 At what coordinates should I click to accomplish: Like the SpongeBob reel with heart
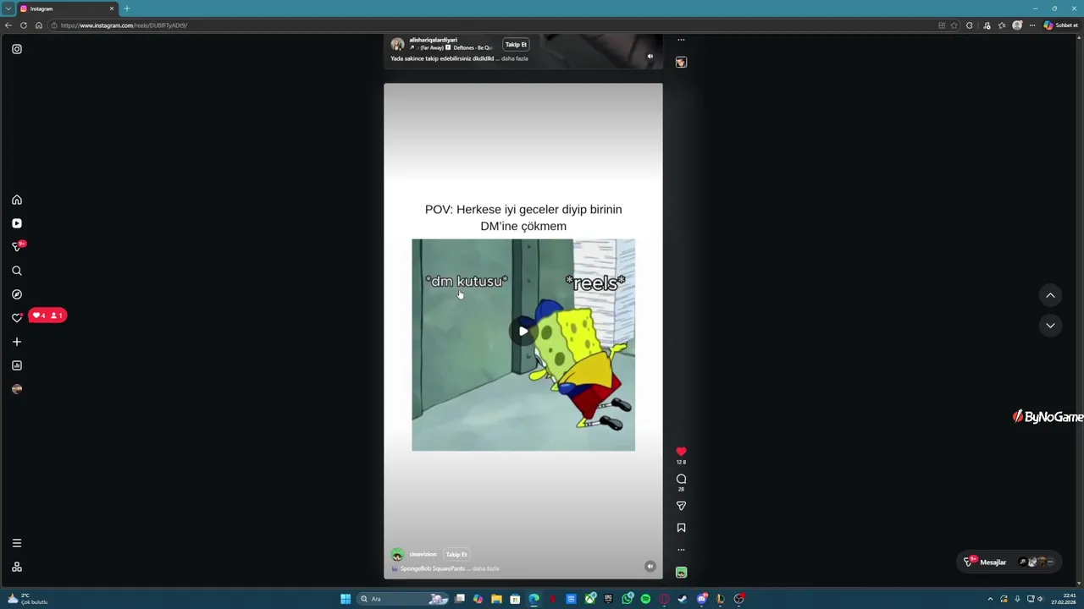pos(681,452)
